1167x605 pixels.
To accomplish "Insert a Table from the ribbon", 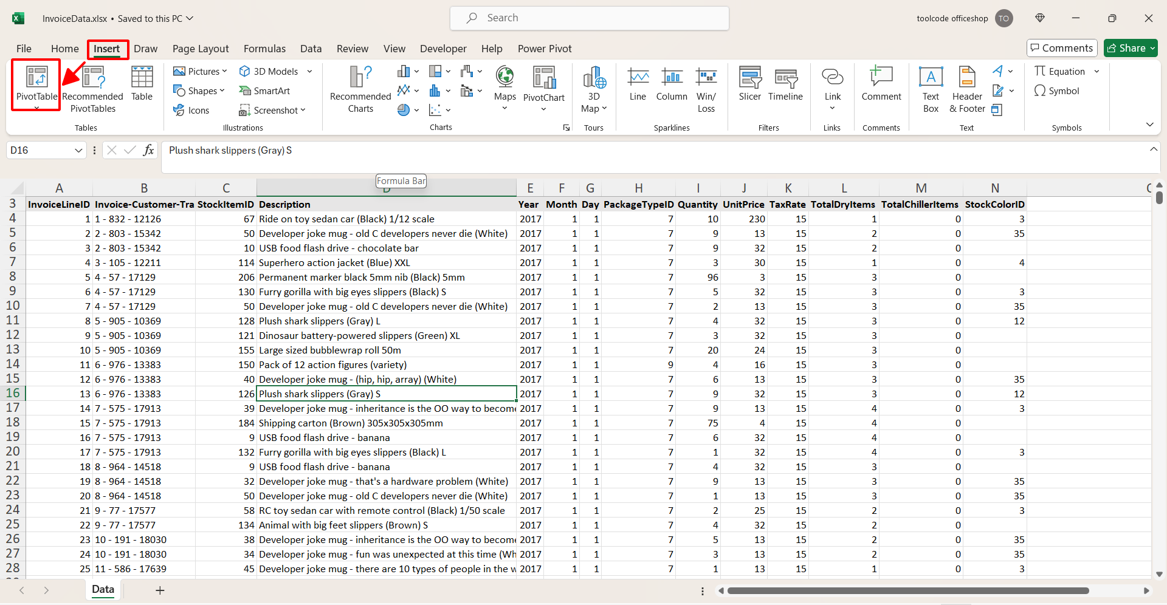I will pos(142,84).
